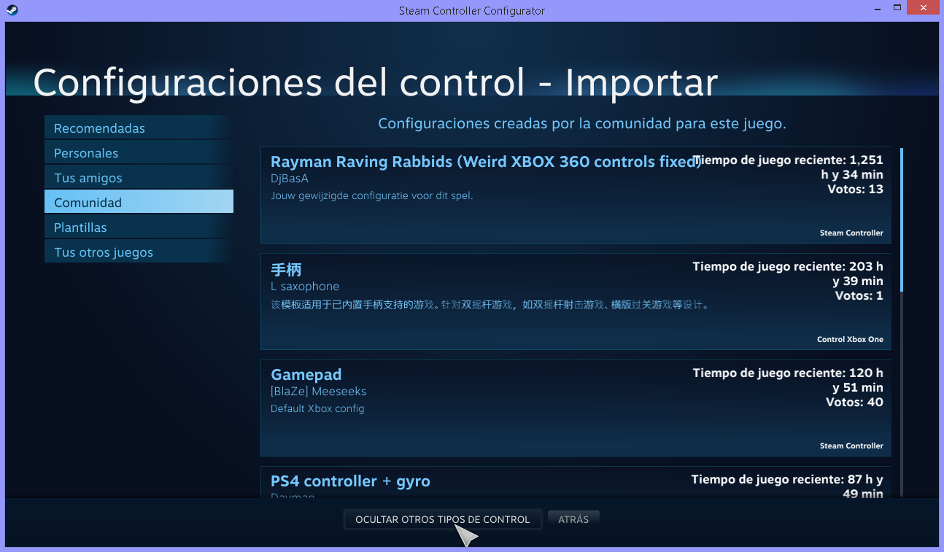Screen dimensions: 944x552
Task: Switch to the Personales category
Action: click(x=139, y=152)
